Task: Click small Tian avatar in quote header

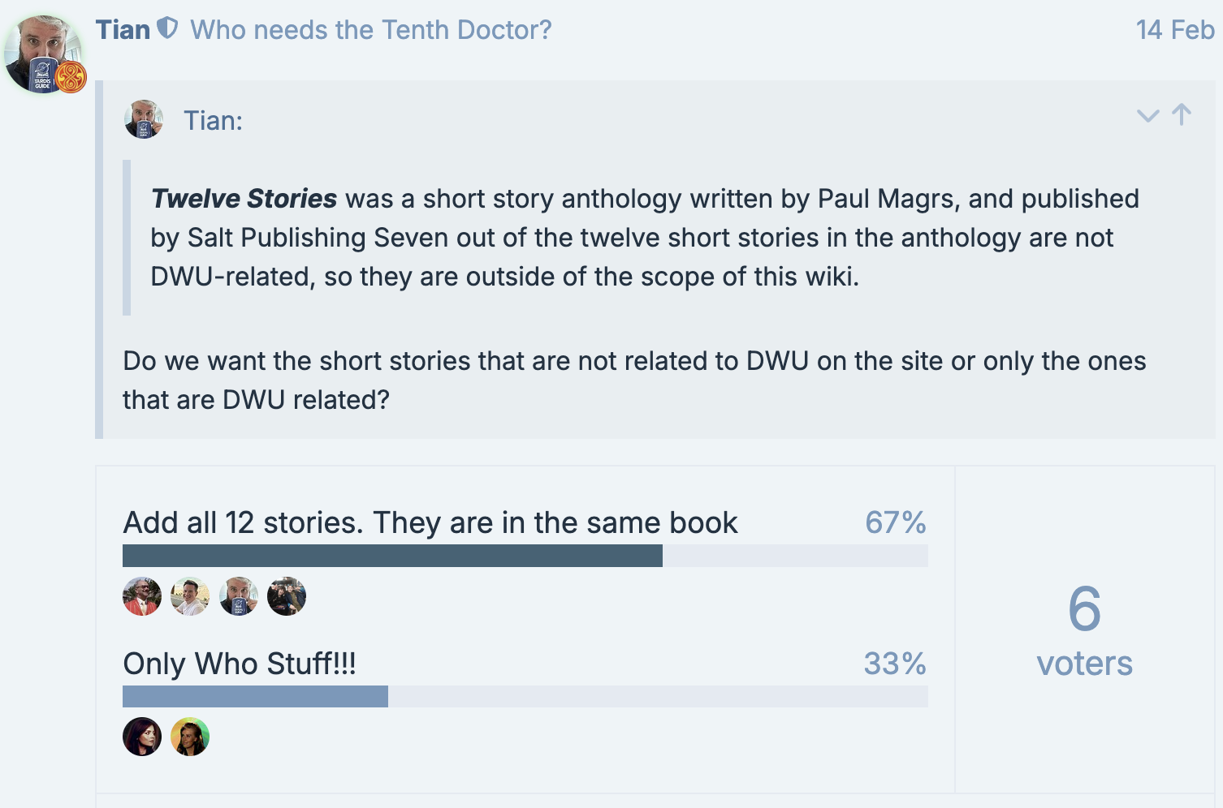Action: [144, 119]
